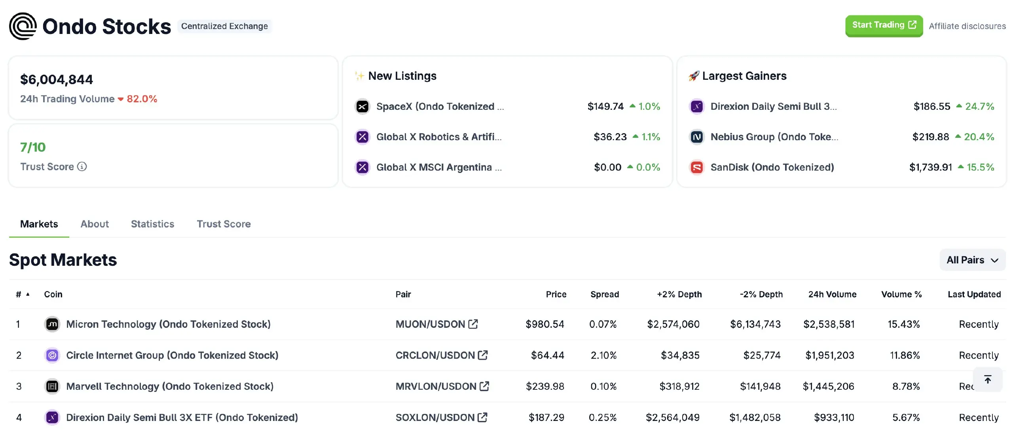This screenshot has height=432, width=1013.
Task: Click the SanDisk red coin icon
Action: pyautogui.click(x=696, y=167)
